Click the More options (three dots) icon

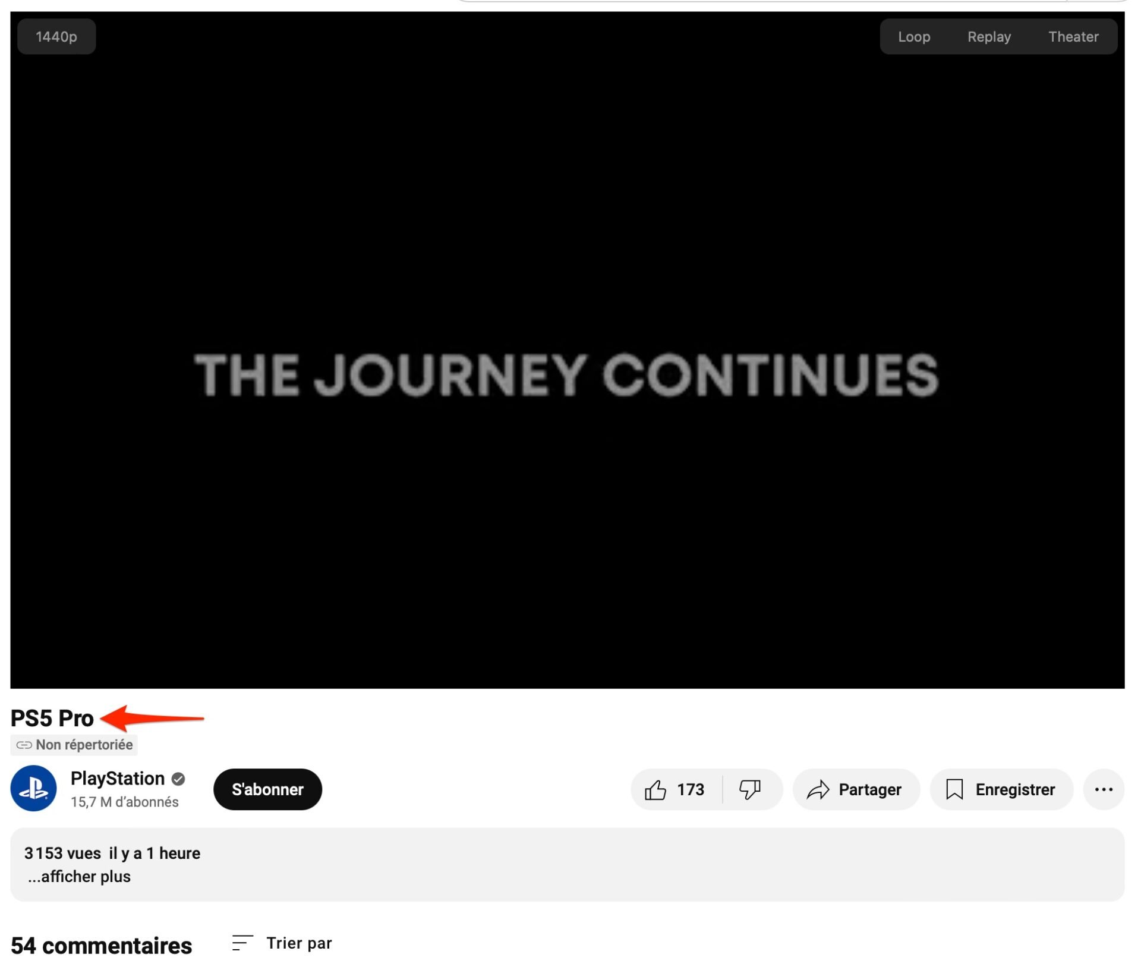coord(1104,789)
